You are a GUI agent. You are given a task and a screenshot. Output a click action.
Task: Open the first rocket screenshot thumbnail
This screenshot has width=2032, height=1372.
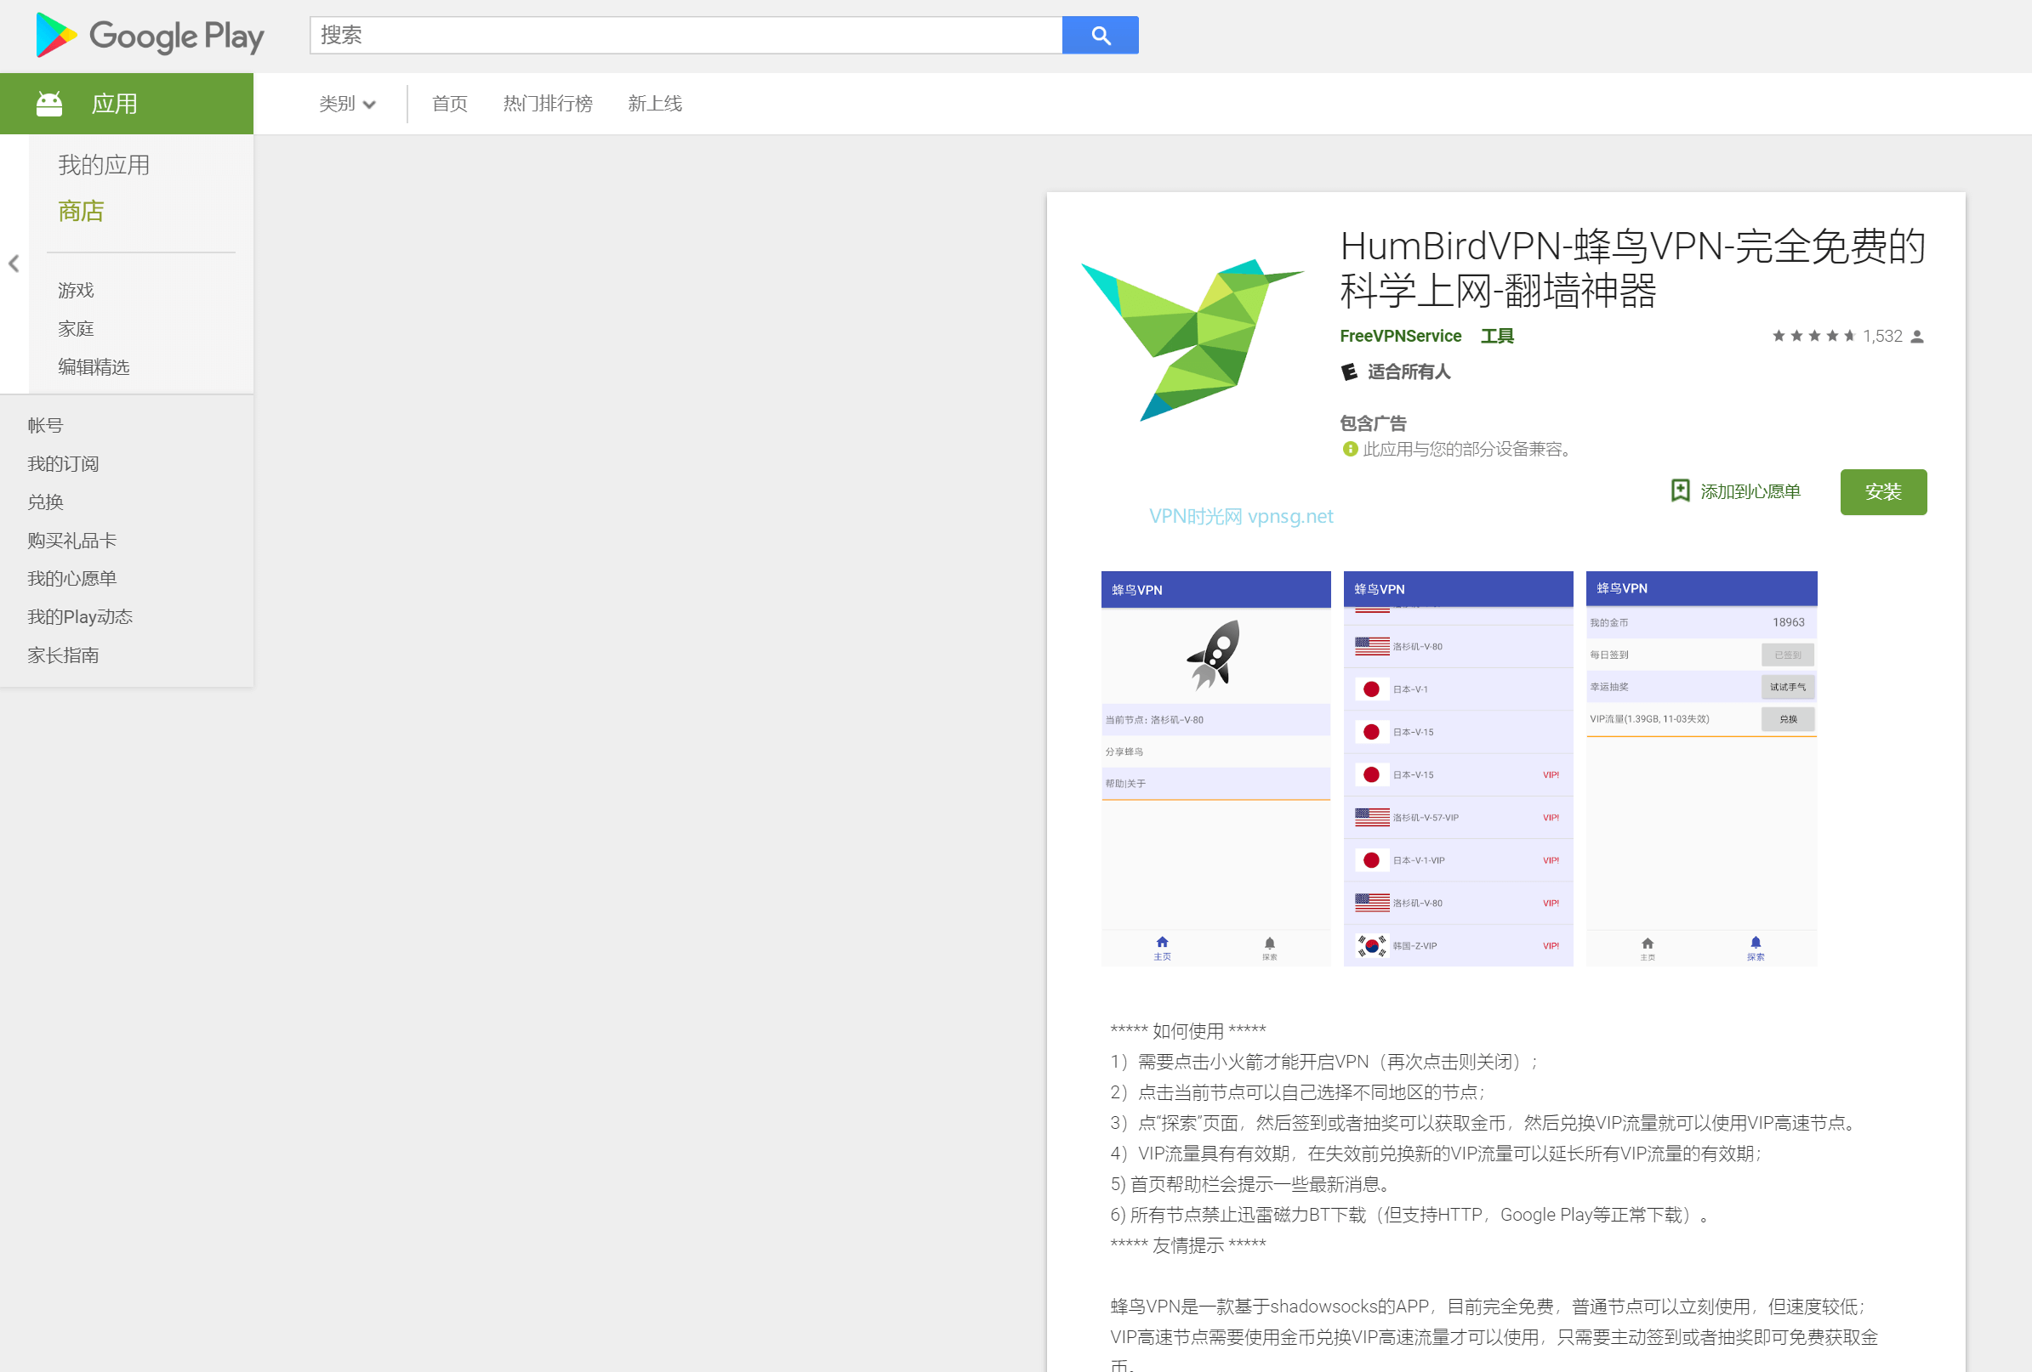click(1215, 768)
